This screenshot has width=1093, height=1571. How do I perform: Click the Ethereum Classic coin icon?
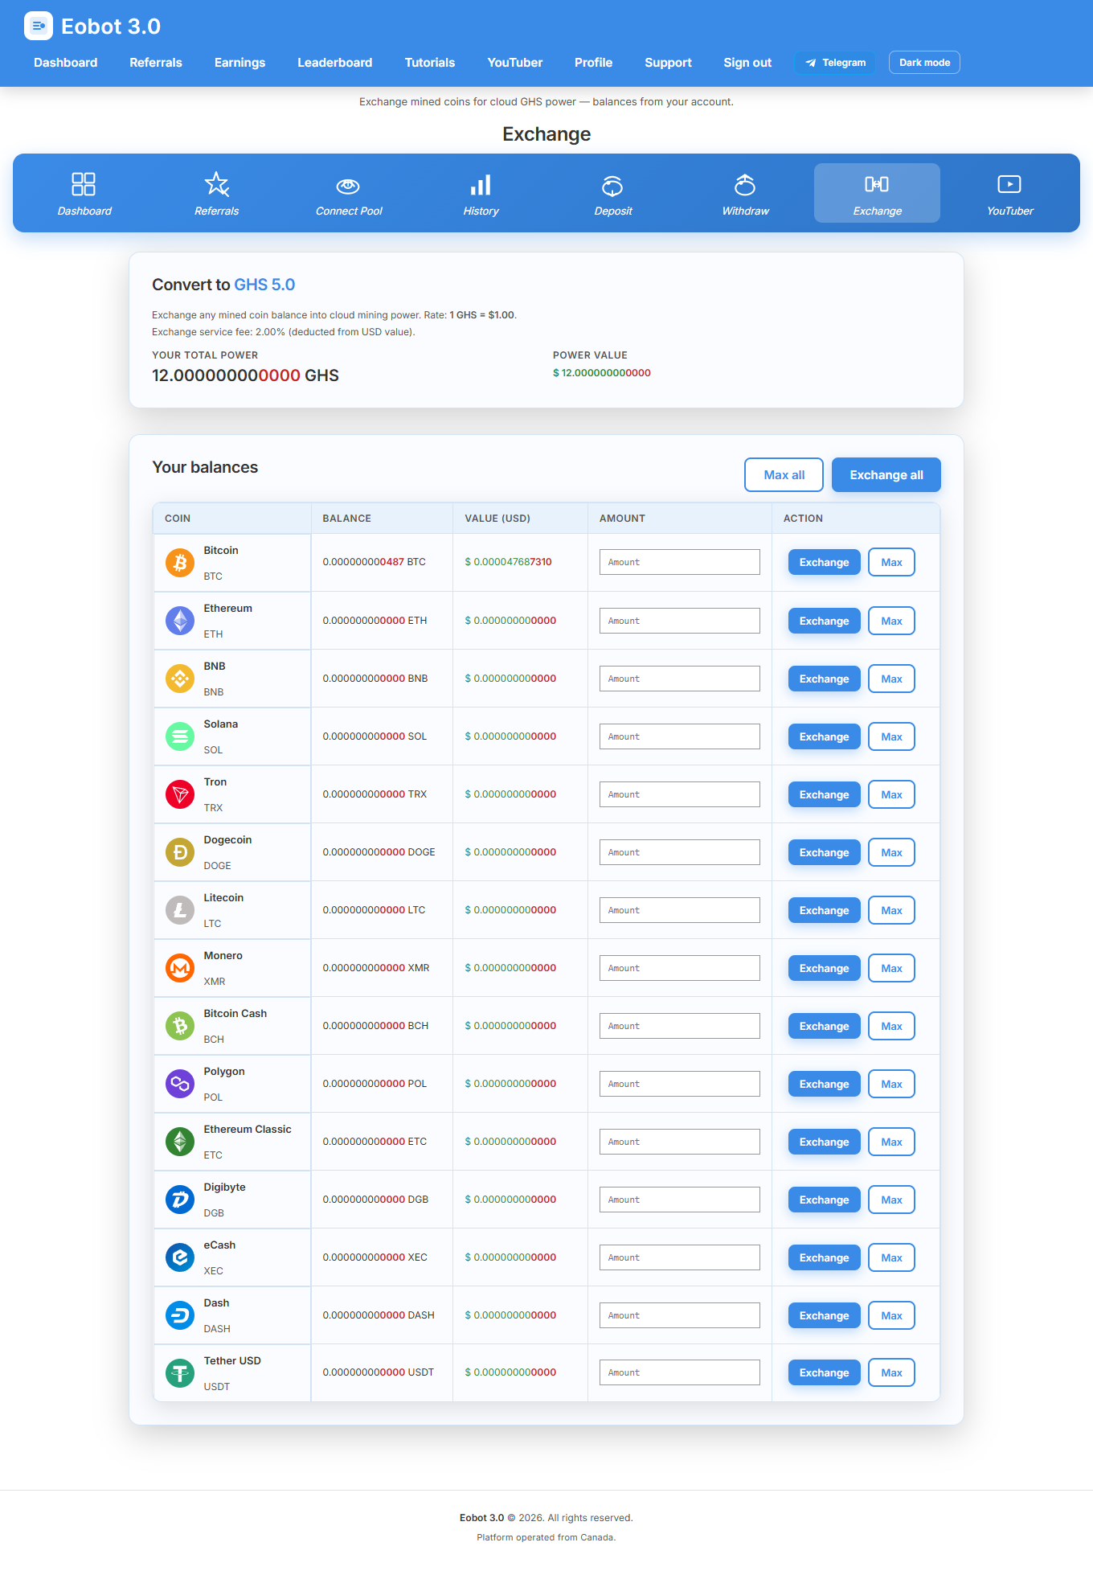tap(180, 1142)
